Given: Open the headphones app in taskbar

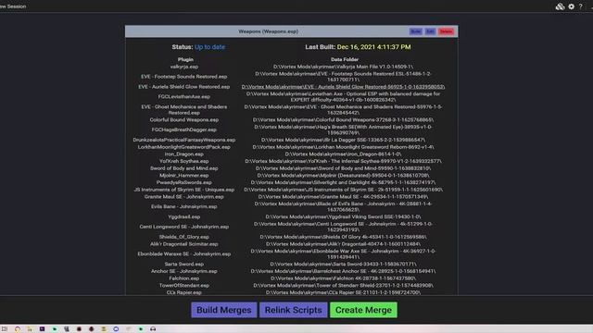Looking at the screenshot, I should coord(153,329).
